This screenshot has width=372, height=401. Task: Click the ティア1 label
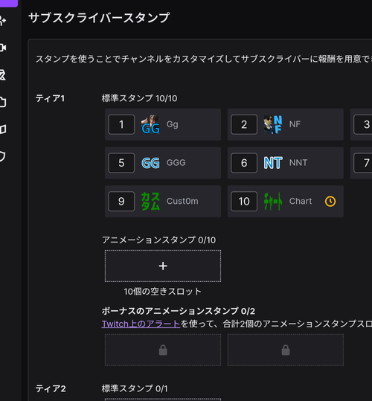coord(50,98)
